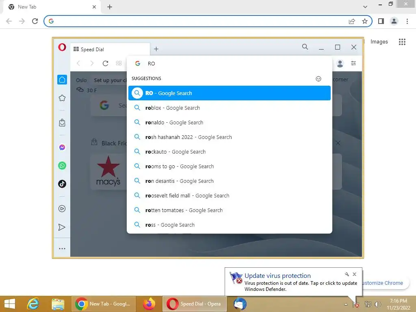Image resolution: width=416 pixels, height=312 pixels.
Task: Open the taskbar clock showing 7:16 PM
Action: 398,304
